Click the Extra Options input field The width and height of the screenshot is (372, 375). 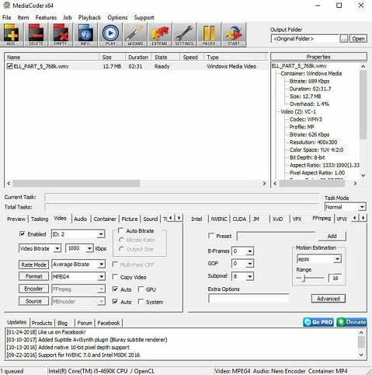(249, 298)
